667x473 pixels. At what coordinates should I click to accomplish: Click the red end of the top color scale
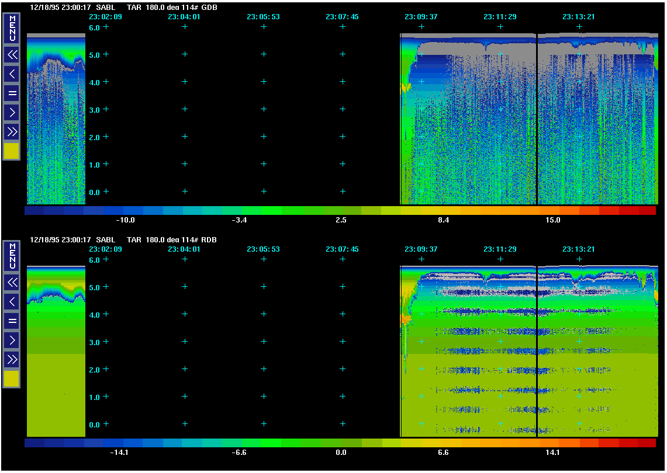pyautogui.click(x=647, y=210)
